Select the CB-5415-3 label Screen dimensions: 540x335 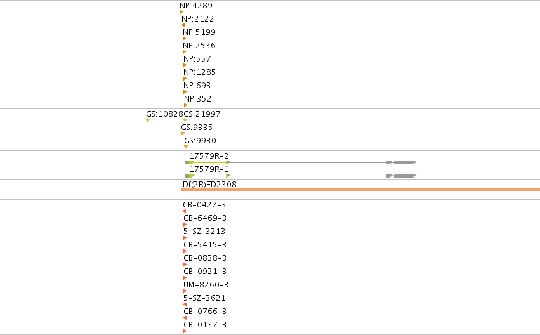pos(205,245)
